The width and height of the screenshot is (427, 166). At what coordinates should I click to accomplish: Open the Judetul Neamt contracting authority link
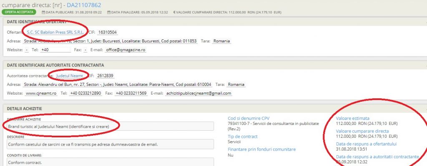[x=70, y=76]
